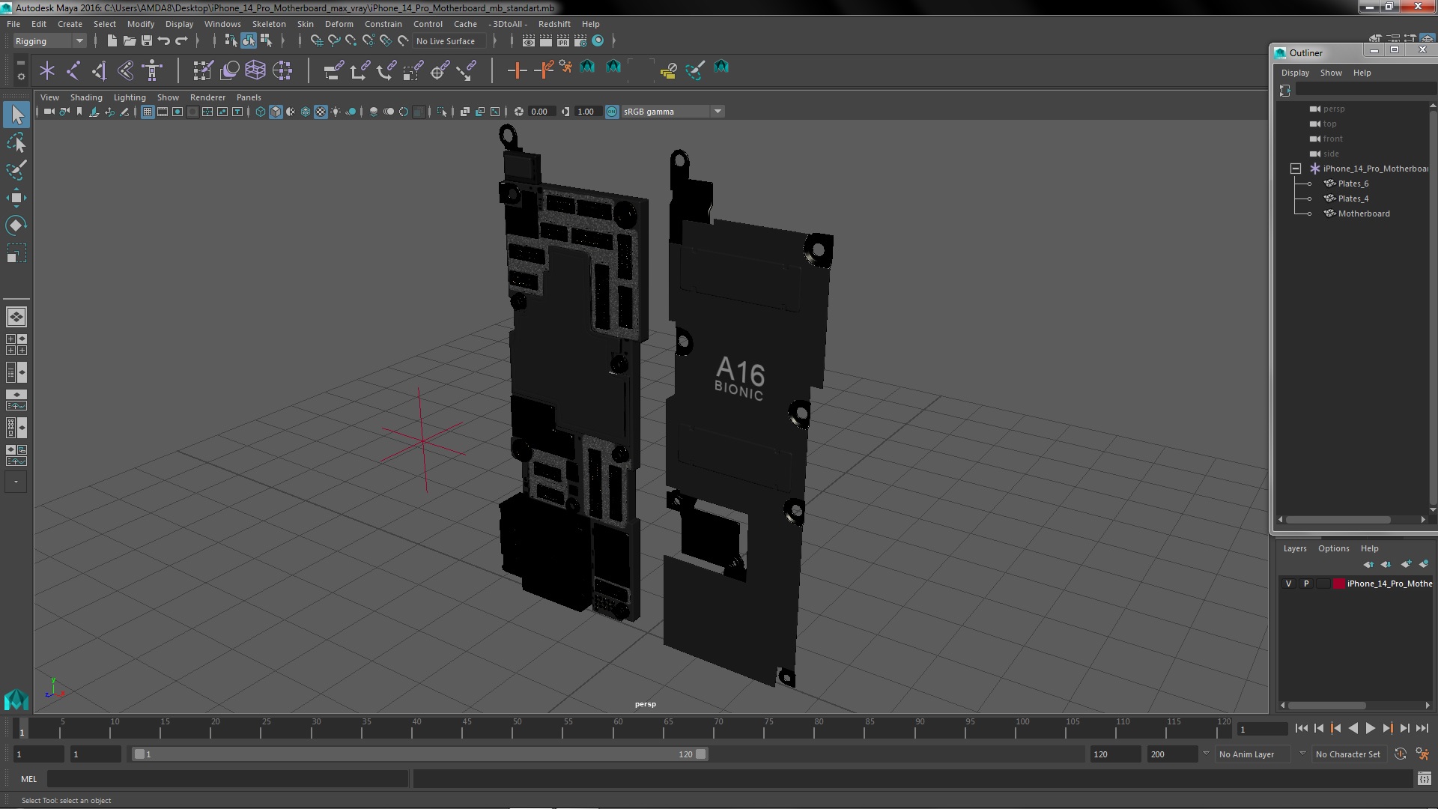Image resolution: width=1438 pixels, height=809 pixels.
Task: Open the viewport Lighting menu
Action: (x=130, y=97)
